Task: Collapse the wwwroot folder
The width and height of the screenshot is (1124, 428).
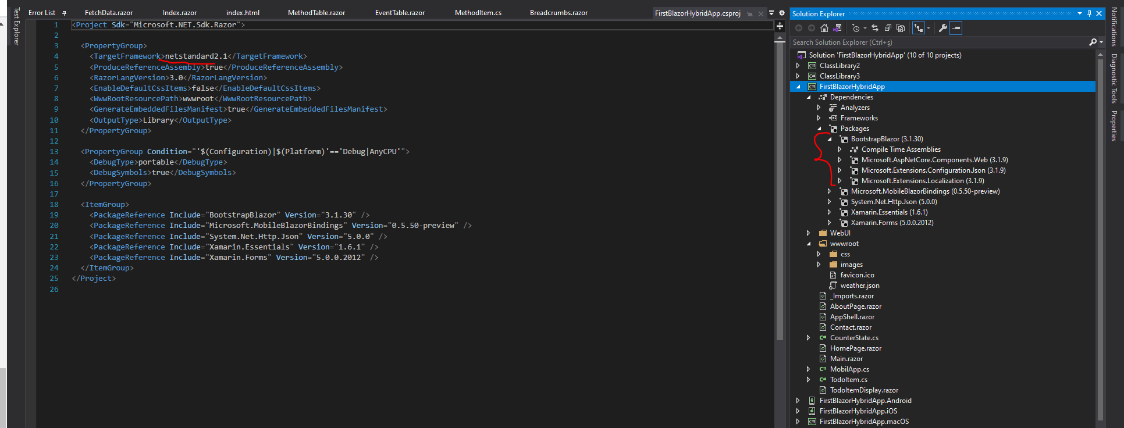Action: (x=809, y=244)
